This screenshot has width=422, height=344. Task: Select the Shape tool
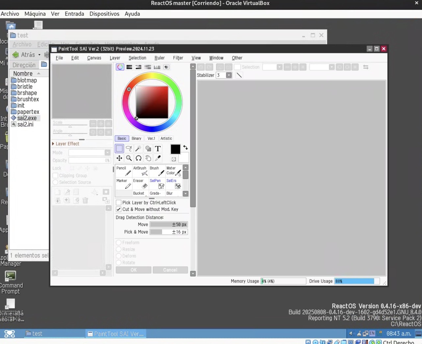click(148, 148)
